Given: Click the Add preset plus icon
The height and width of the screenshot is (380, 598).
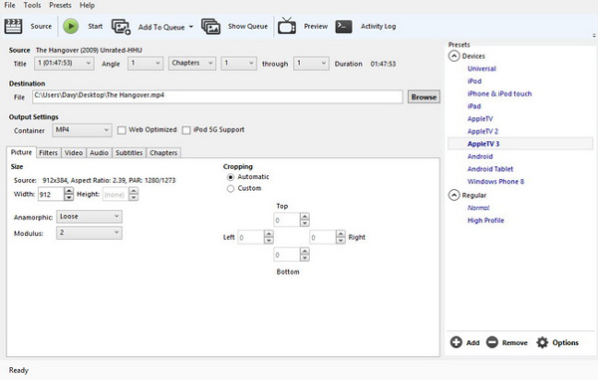Looking at the screenshot, I should [x=456, y=342].
